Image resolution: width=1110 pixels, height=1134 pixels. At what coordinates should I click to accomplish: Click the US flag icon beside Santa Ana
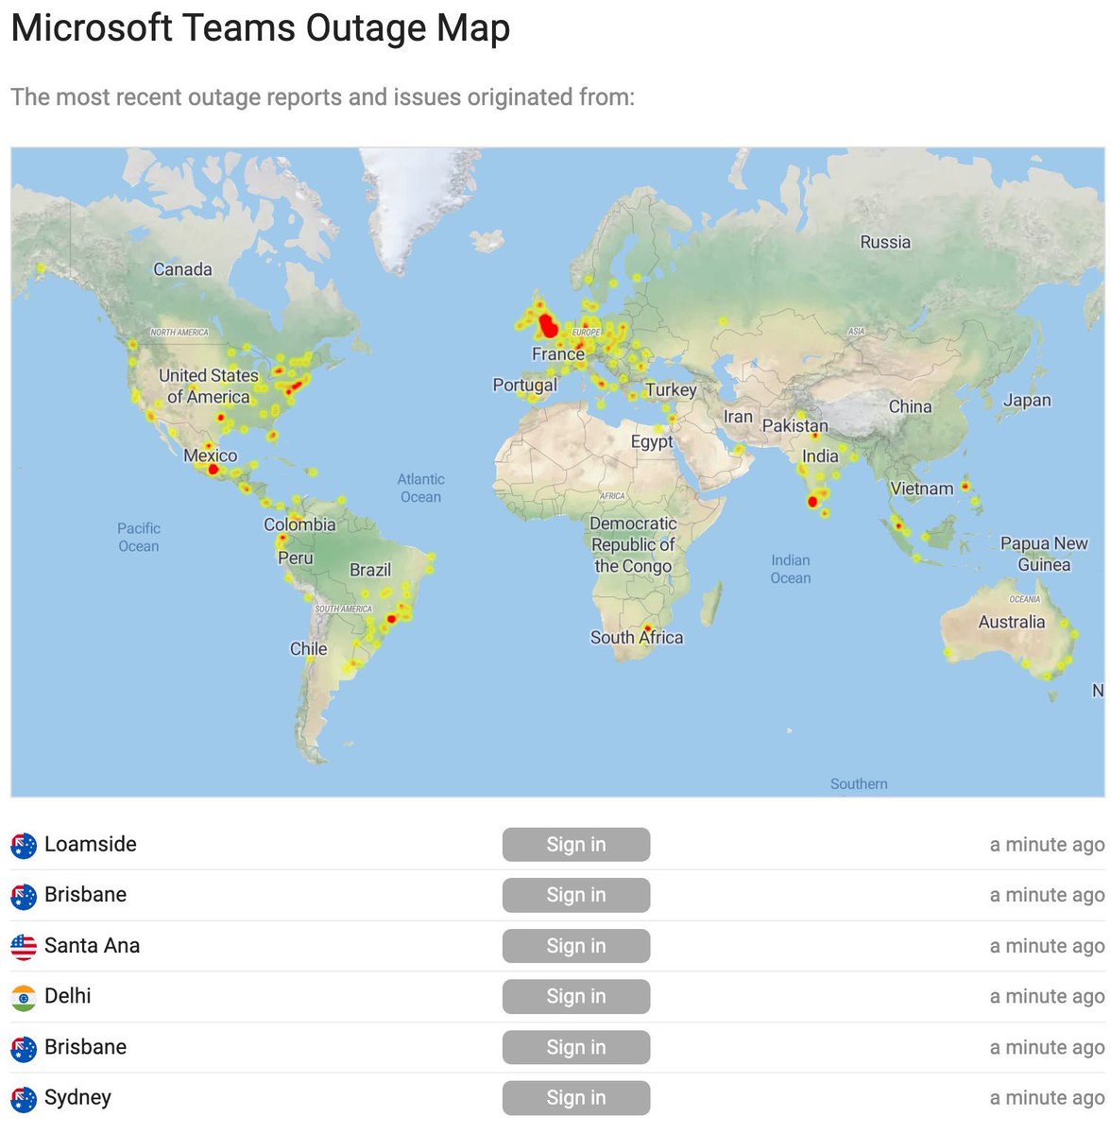[x=24, y=947]
